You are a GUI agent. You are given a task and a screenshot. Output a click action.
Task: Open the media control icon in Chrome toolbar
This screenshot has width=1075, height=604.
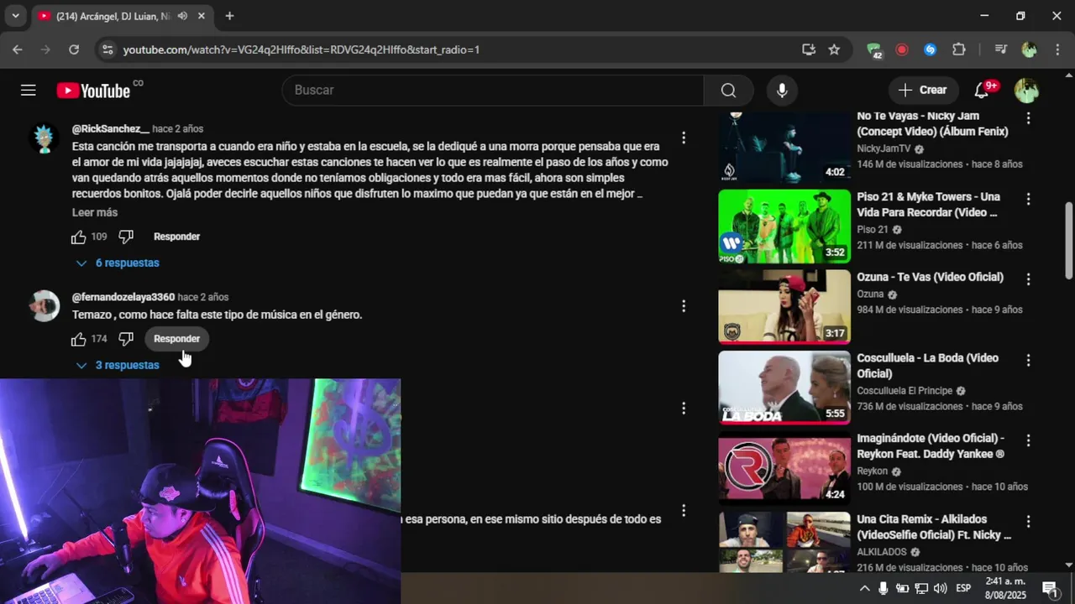1000,49
